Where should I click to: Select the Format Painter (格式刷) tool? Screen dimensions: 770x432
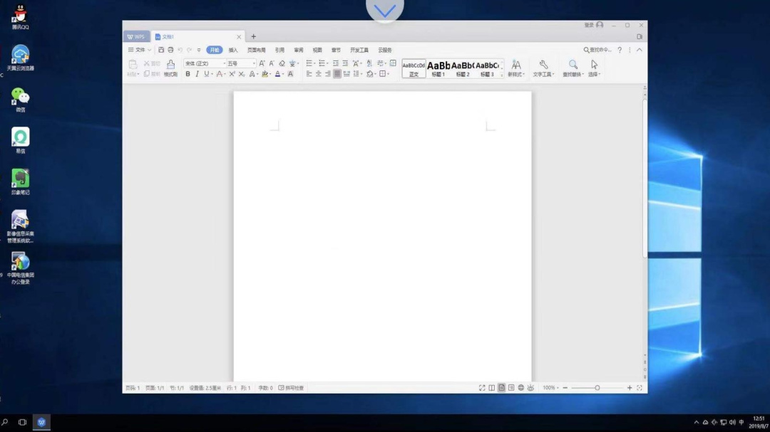click(x=170, y=68)
